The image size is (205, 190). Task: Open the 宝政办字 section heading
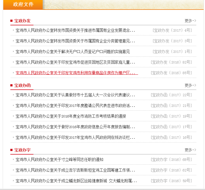(x=22, y=150)
